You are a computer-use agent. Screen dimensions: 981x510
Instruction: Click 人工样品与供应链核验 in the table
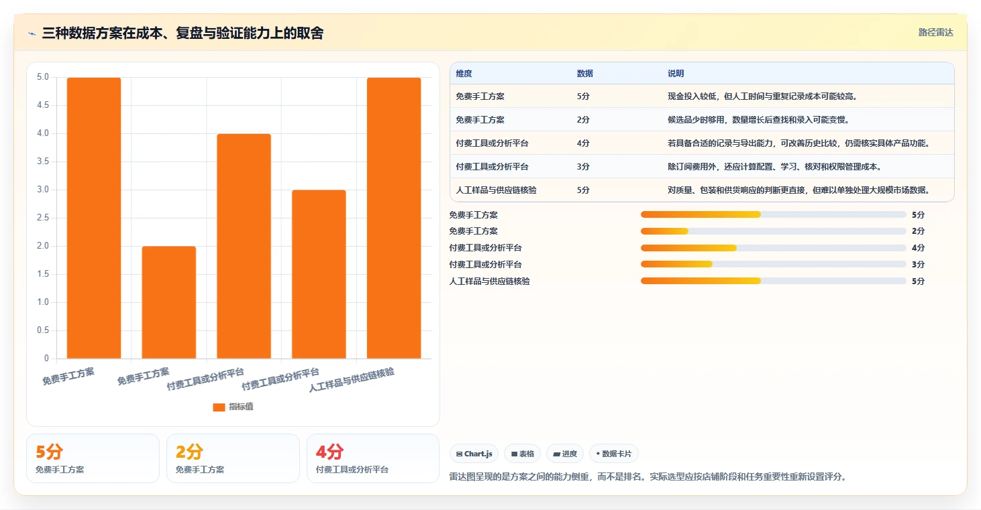[x=496, y=190]
